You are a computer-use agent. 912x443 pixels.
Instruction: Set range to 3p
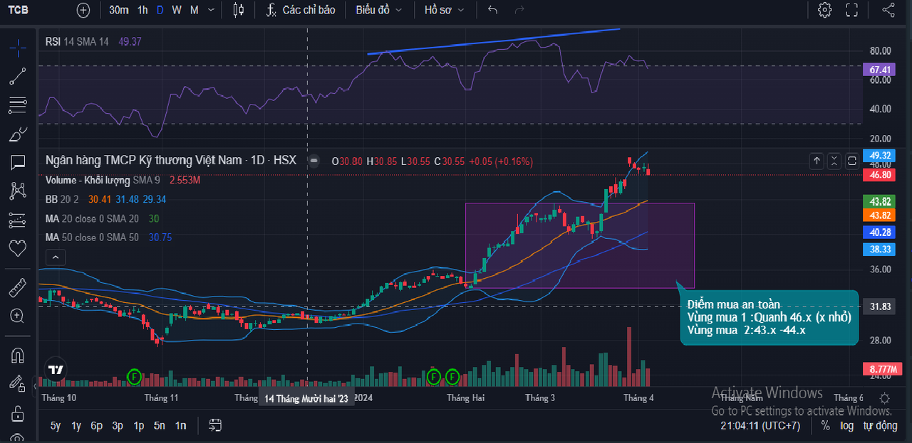[118, 425]
